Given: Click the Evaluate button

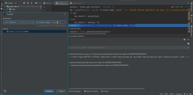Looking at the screenshot, I should click(x=49, y=91).
